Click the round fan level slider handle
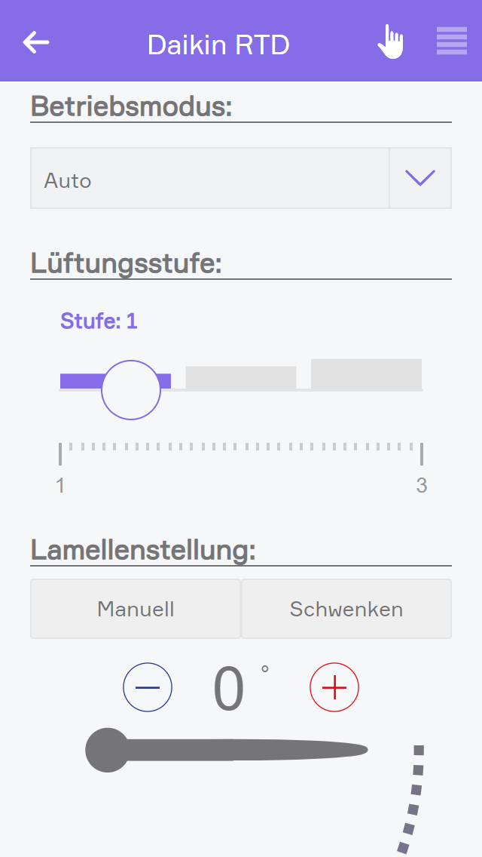 (x=131, y=389)
